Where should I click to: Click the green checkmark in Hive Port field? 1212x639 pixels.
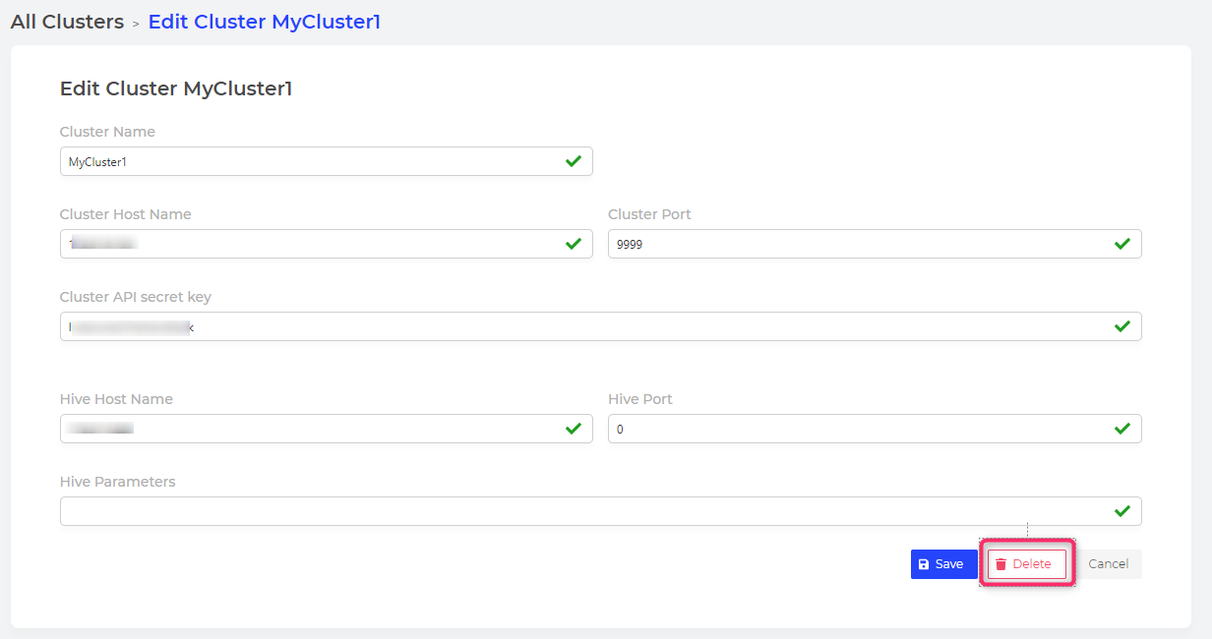pos(1122,429)
